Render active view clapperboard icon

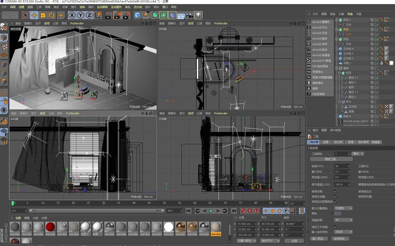click(108, 15)
